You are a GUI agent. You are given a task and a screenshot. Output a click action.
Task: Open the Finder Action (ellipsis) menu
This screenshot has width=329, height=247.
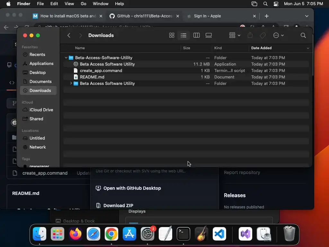[279, 35]
